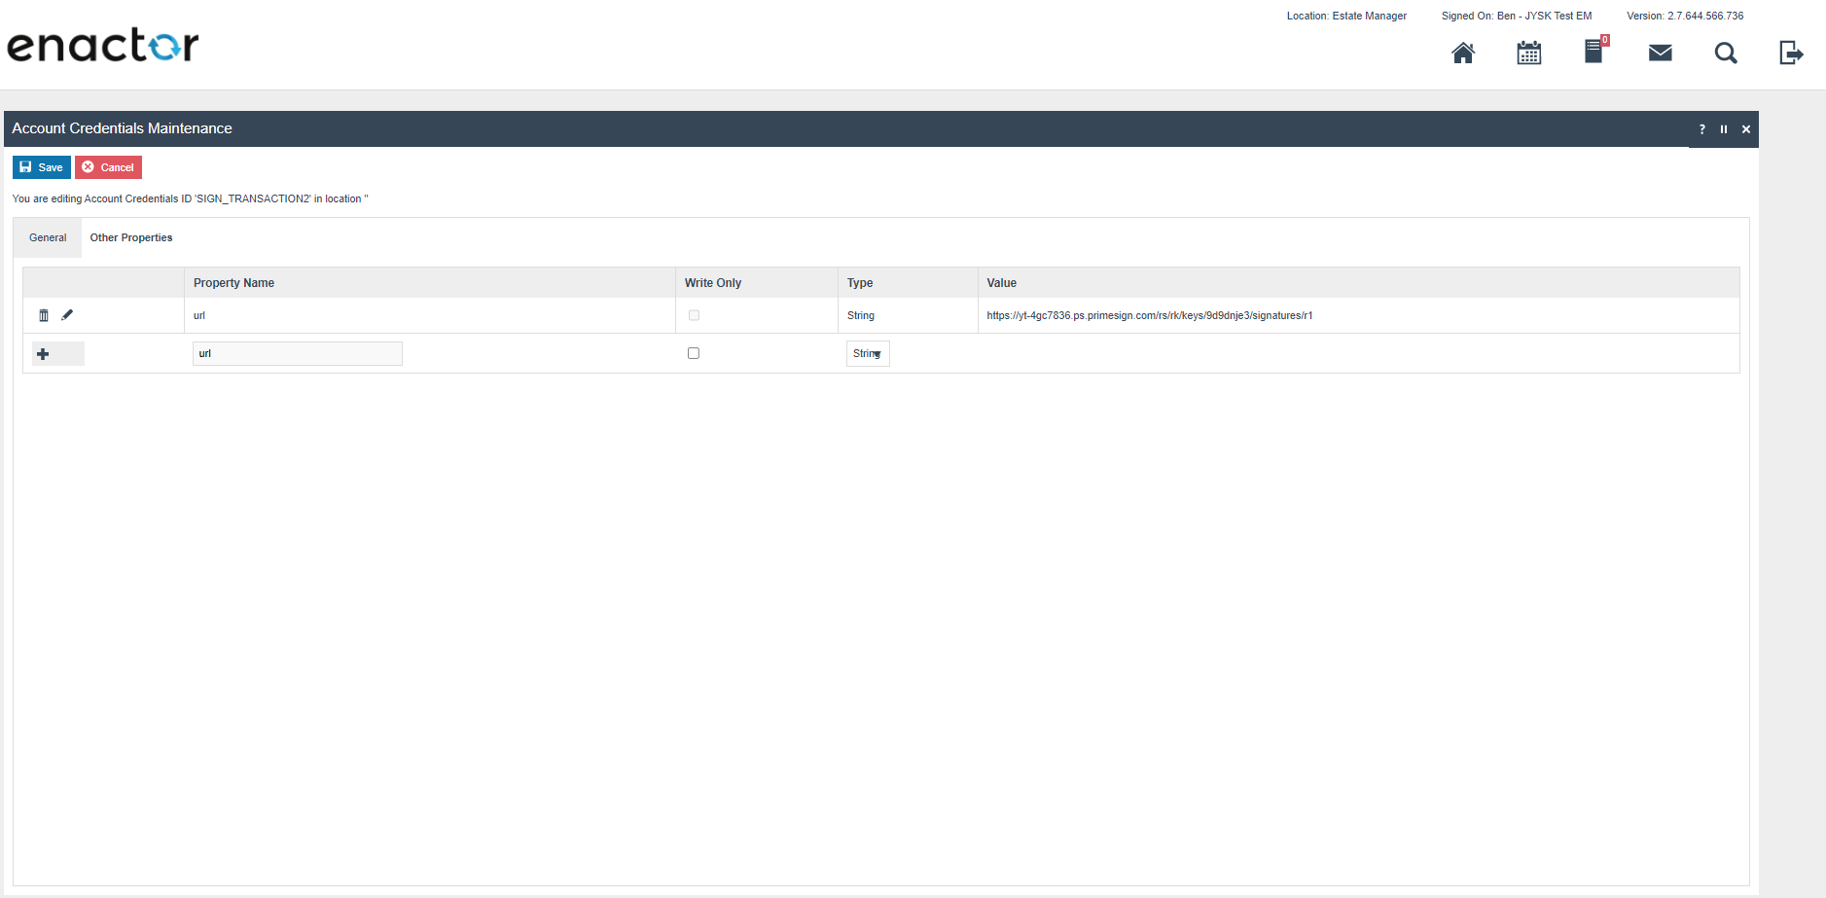Open the calendar icon in header
1826x898 pixels.
(x=1528, y=53)
